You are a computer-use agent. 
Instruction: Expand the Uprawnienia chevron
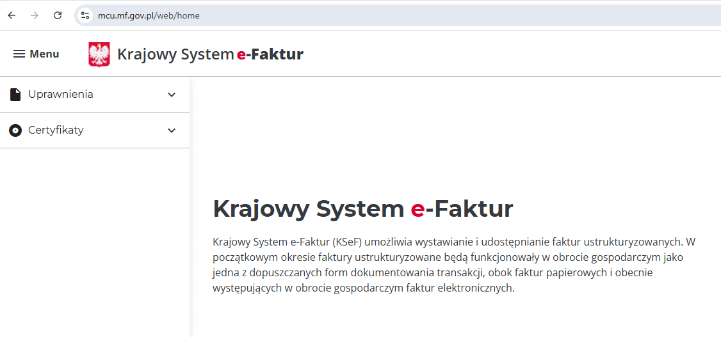[x=172, y=95]
